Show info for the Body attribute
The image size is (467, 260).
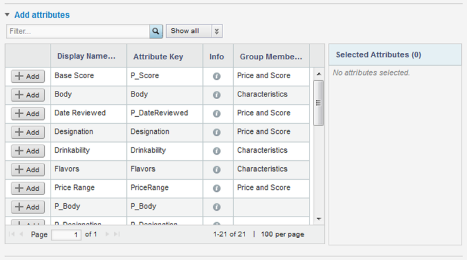click(217, 95)
